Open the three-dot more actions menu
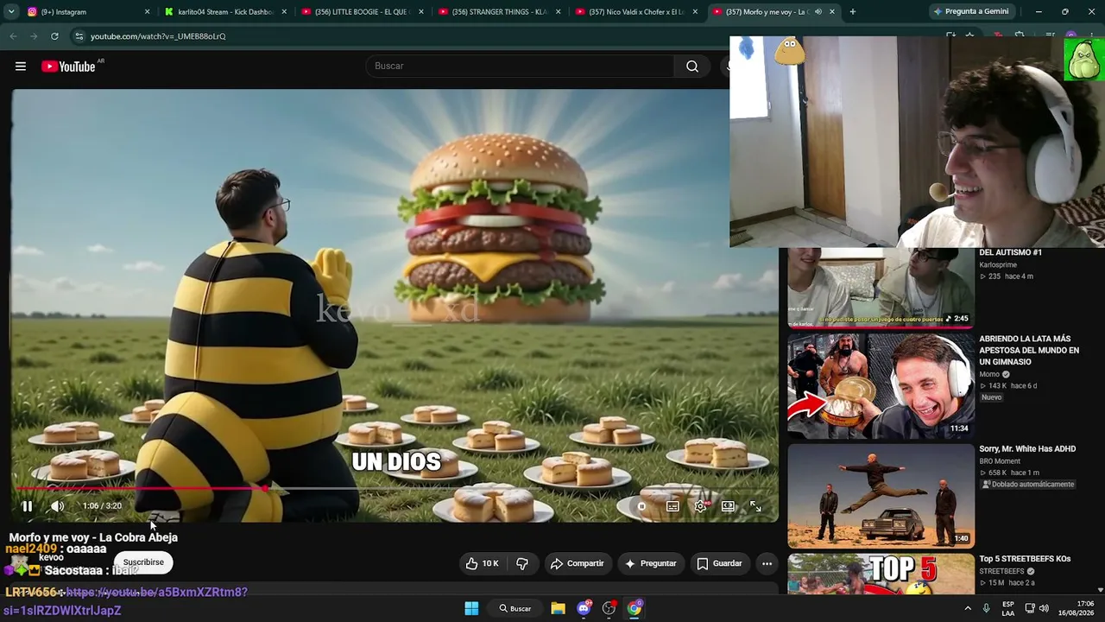 pos(767,563)
